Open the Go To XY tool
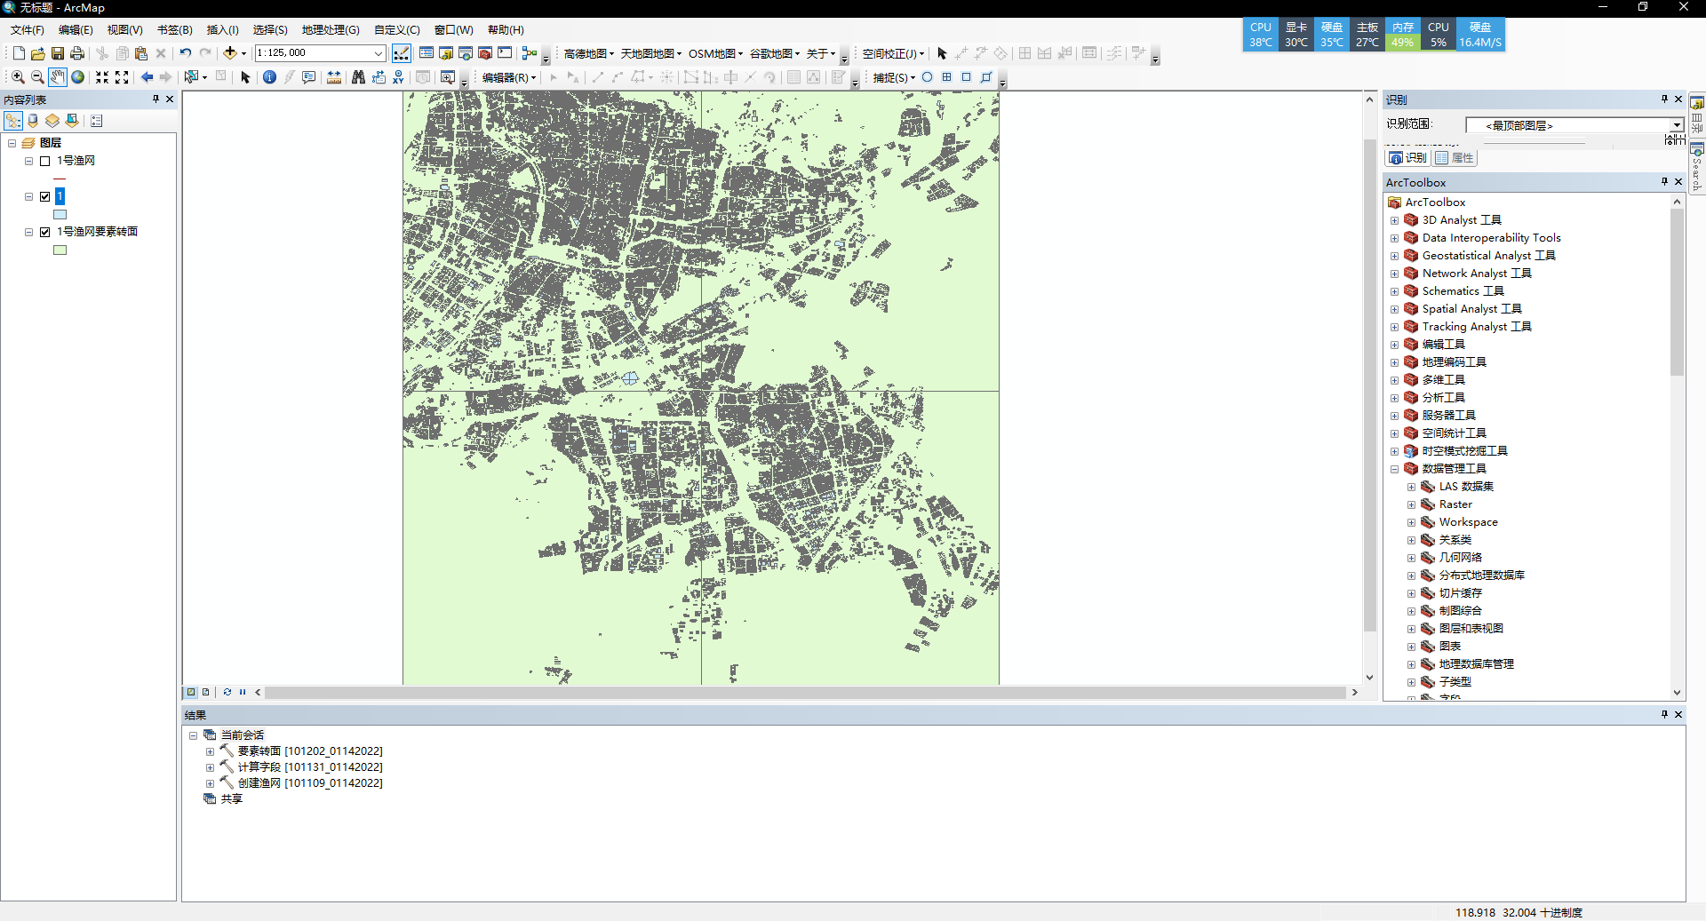1706x921 pixels. point(398,77)
